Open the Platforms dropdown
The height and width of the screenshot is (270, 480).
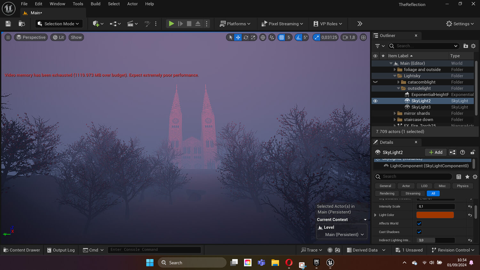tap(235, 24)
